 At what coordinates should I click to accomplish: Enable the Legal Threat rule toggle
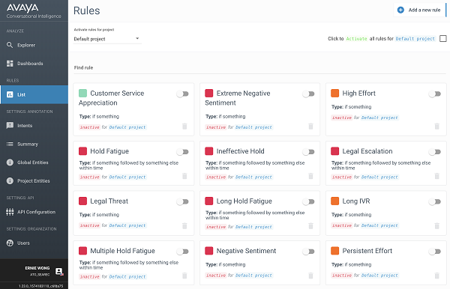point(182,201)
